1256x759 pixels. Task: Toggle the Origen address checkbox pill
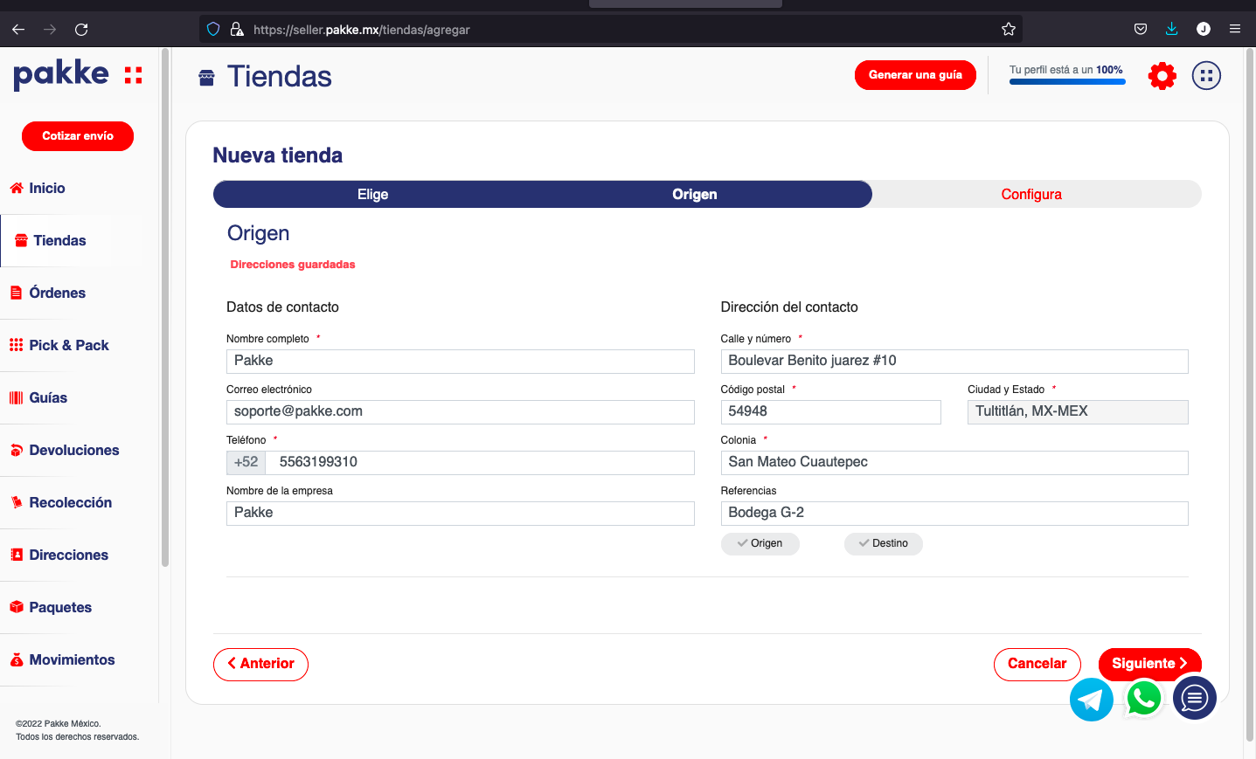(760, 543)
